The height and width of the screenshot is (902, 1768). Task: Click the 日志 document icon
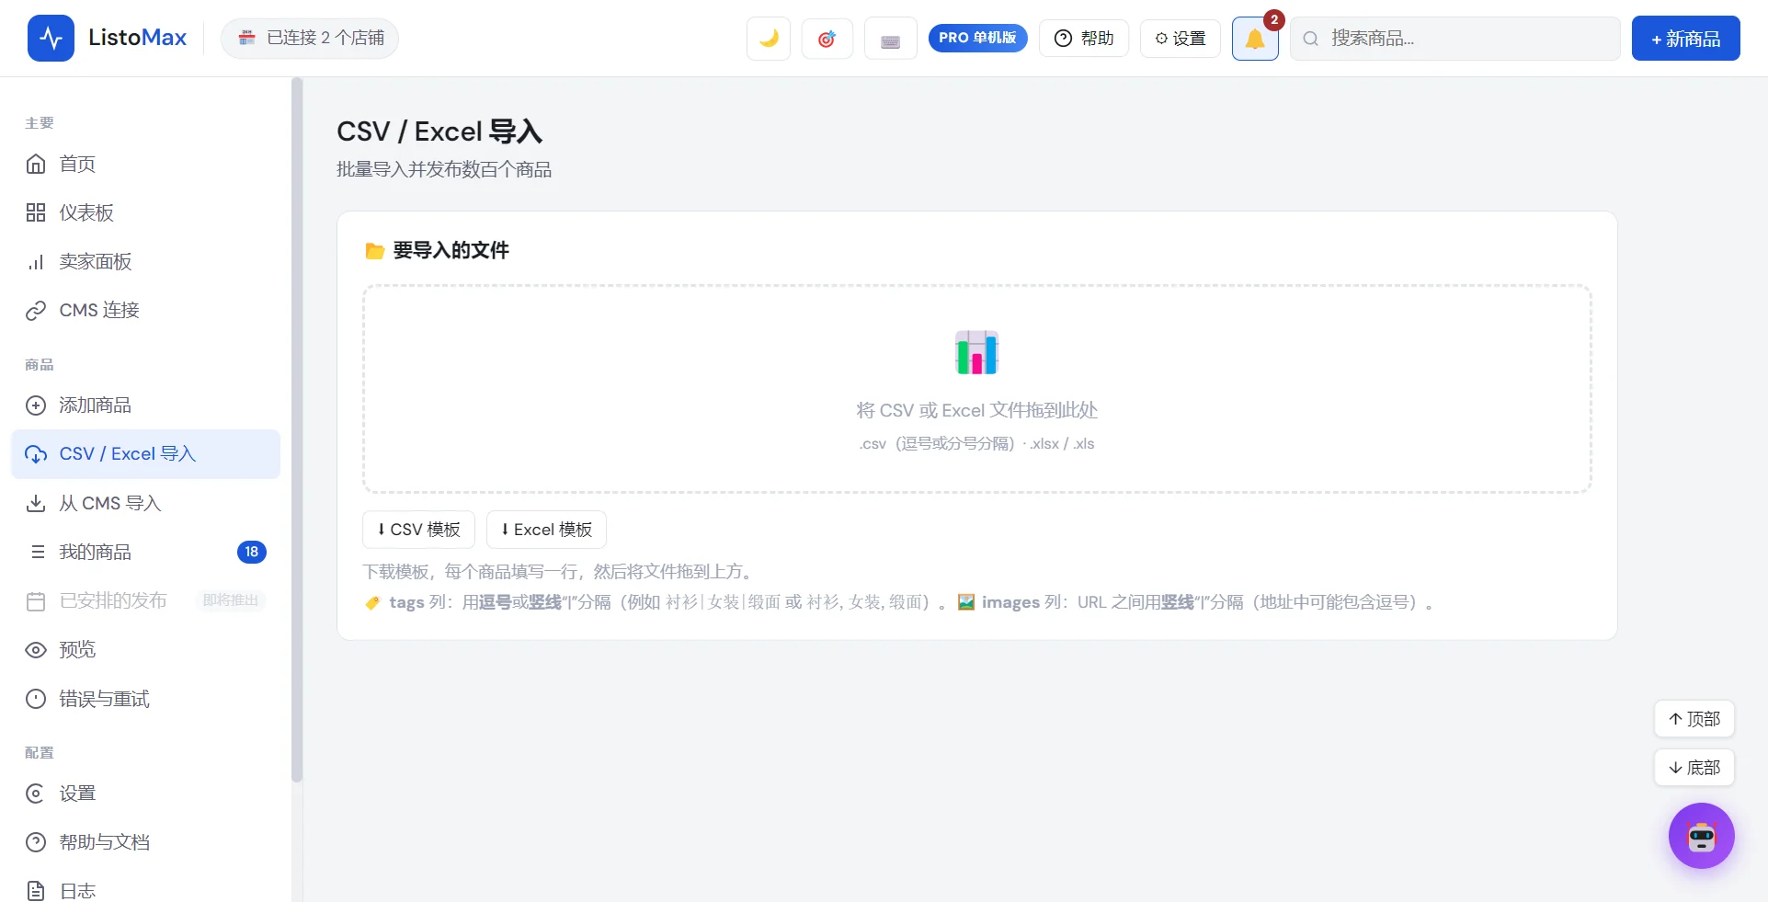36,890
